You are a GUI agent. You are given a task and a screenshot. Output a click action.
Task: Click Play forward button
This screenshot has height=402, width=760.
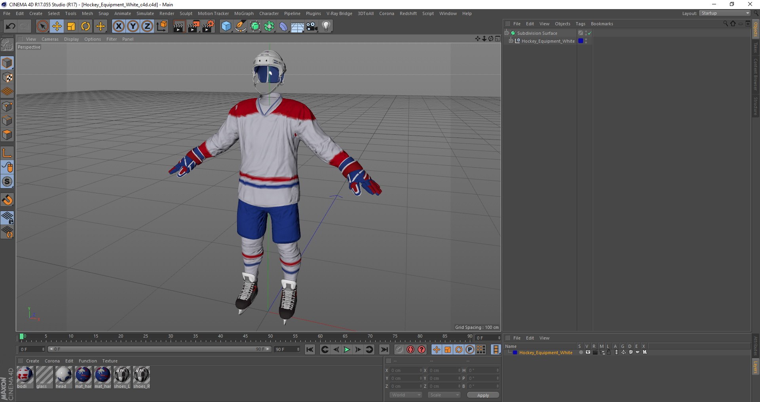click(x=347, y=349)
